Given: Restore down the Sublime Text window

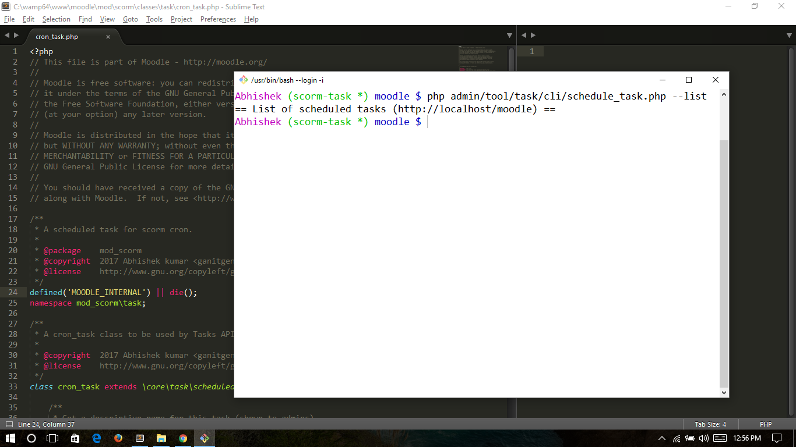Looking at the screenshot, I should (x=755, y=6).
